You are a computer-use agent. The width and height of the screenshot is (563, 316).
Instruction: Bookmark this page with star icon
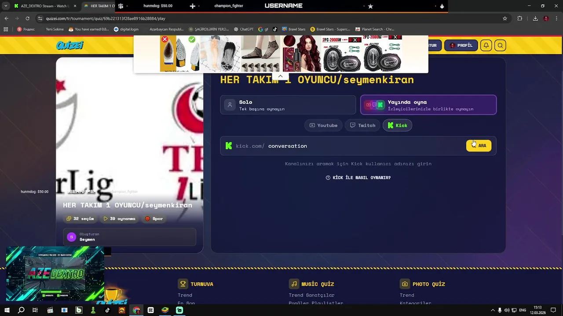pos(505,18)
